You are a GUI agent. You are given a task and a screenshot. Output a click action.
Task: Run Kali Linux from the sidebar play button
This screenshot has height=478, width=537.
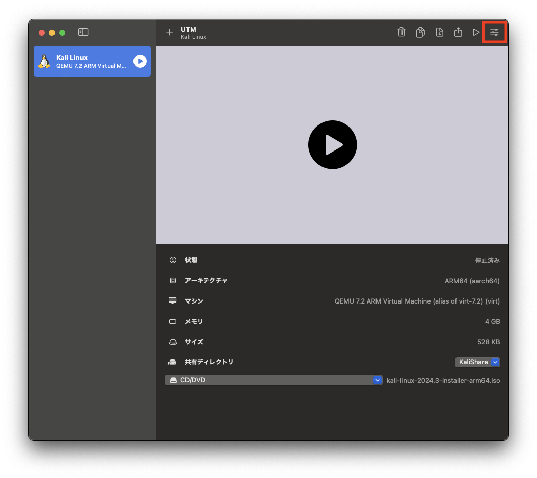click(x=140, y=61)
